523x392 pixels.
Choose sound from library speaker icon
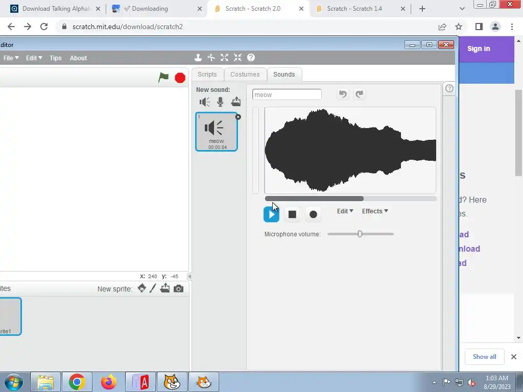click(204, 102)
